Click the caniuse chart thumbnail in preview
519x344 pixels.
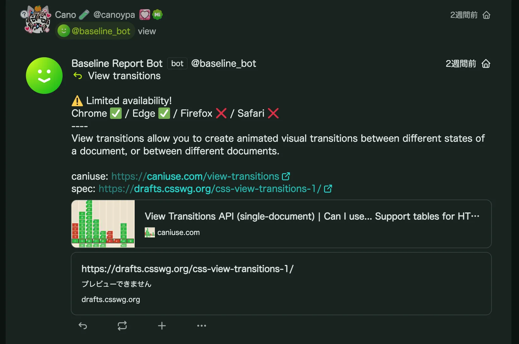103,224
